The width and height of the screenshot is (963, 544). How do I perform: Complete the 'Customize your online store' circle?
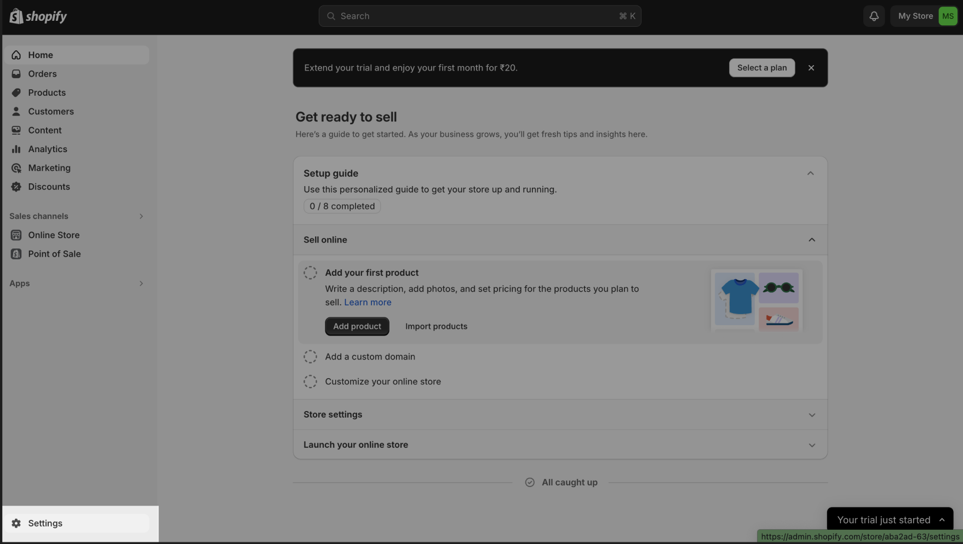point(310,381)
